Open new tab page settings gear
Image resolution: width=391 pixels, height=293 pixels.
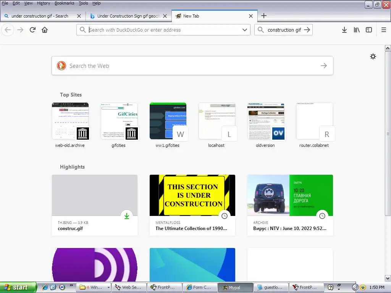pos(373,56)
